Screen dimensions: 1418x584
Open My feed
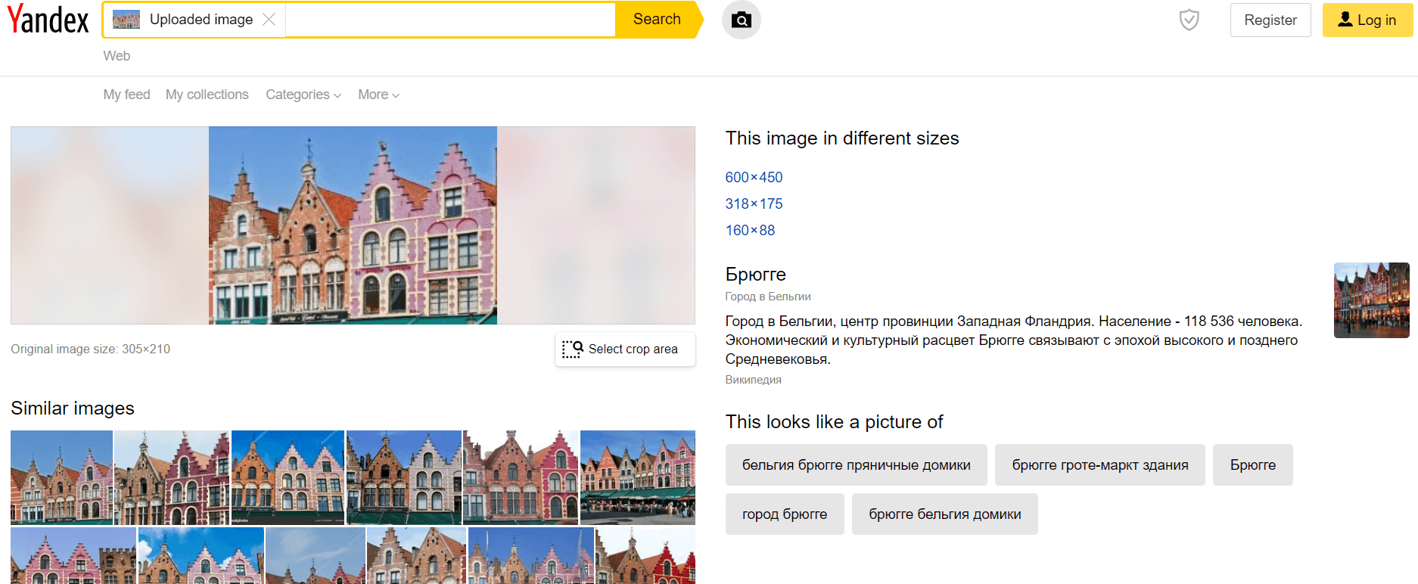point(126,95)
